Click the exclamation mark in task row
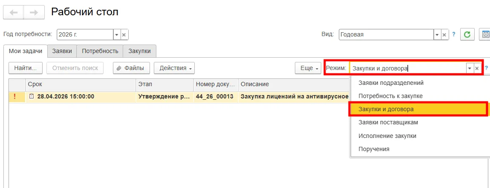The width and height of the screenshot is (490, 188). pyautogui.click(x=14, y=96)
